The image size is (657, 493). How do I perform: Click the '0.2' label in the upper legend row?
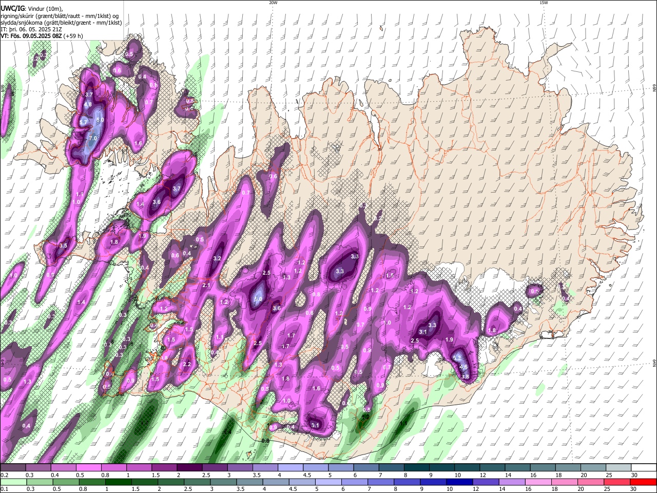[x=4, y=475]
